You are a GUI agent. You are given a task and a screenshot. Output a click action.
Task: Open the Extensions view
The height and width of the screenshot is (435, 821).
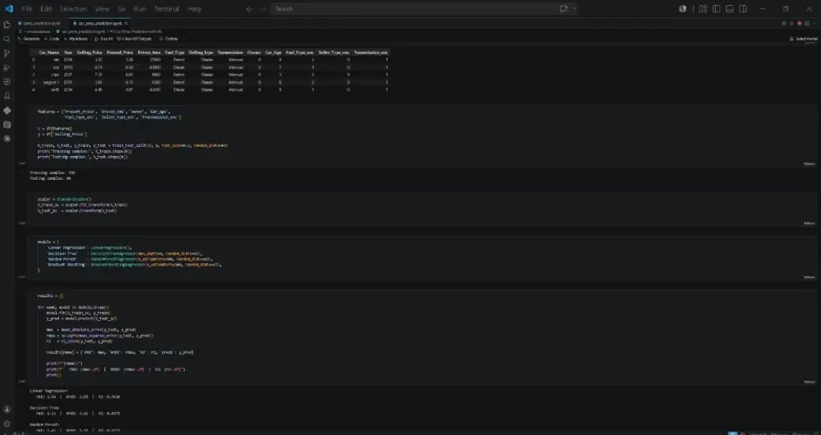[7, 81]
